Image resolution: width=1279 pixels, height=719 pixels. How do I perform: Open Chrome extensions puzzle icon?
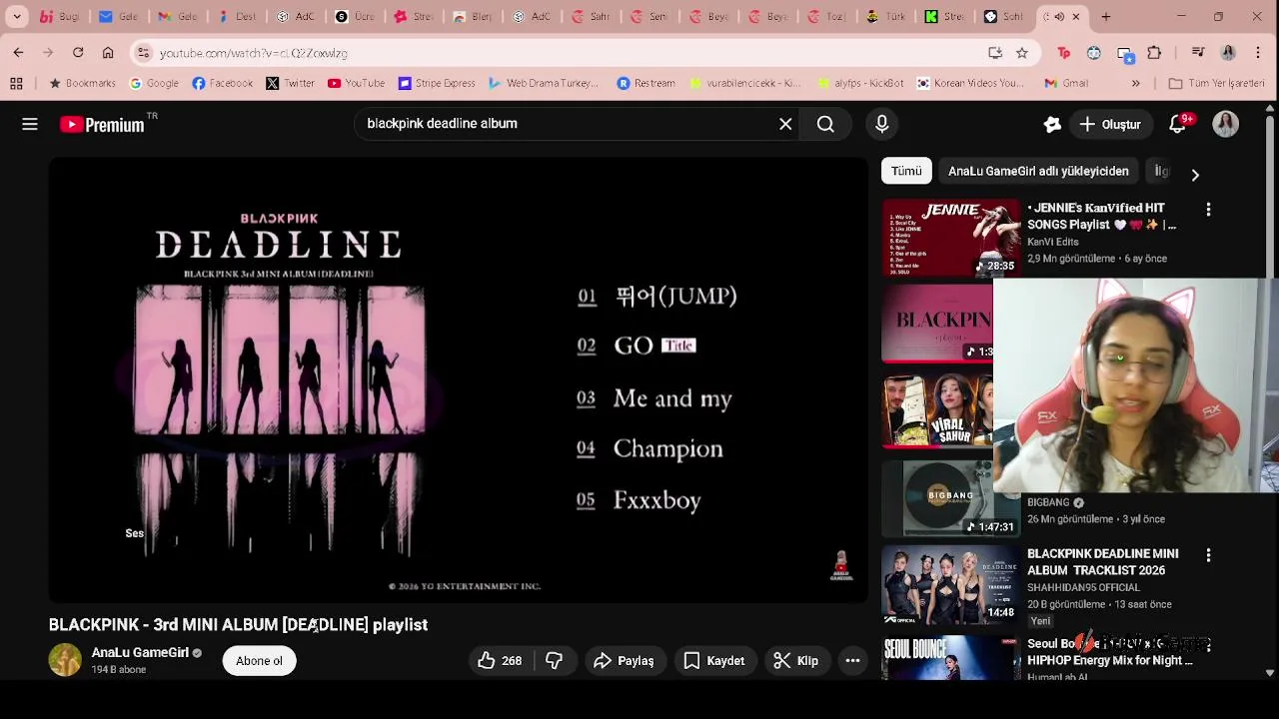coord(1154,53)
